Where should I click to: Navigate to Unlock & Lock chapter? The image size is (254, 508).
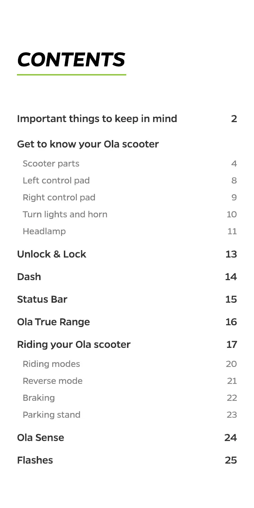[x=52, y=254]
